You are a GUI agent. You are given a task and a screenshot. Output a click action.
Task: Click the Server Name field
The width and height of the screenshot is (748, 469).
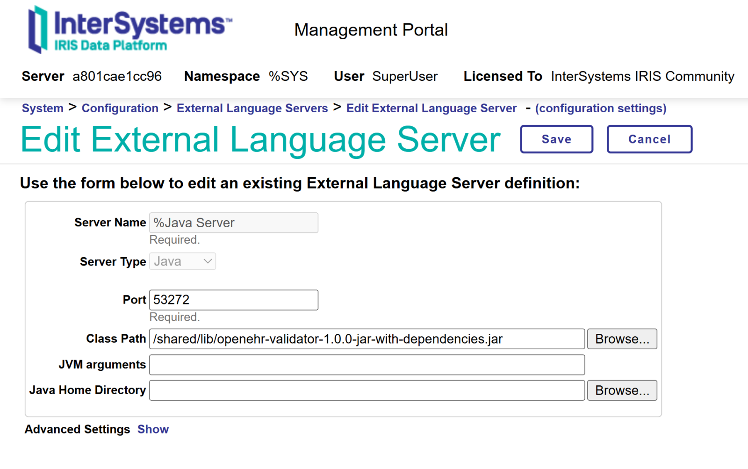(x=233, y=223)
